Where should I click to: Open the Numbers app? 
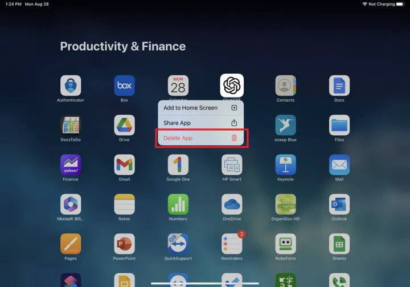click(178, 204)
